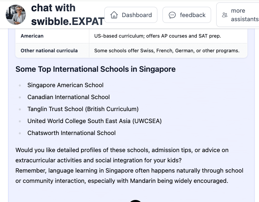The width and height of the screenshot is (259, 202).
Task: Select the American curriculum row label
Action: (32, 36)
